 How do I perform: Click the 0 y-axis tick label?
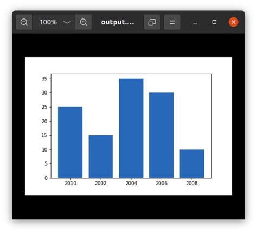point(46,178)
